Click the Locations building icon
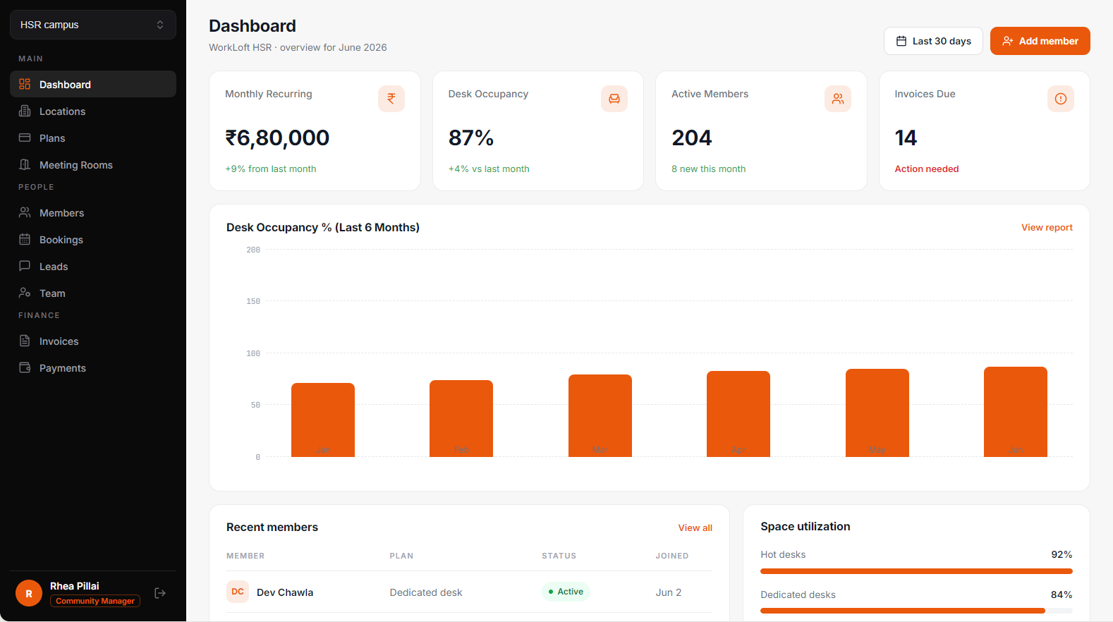Screen dimensions: 1113x622 [25, 111]
